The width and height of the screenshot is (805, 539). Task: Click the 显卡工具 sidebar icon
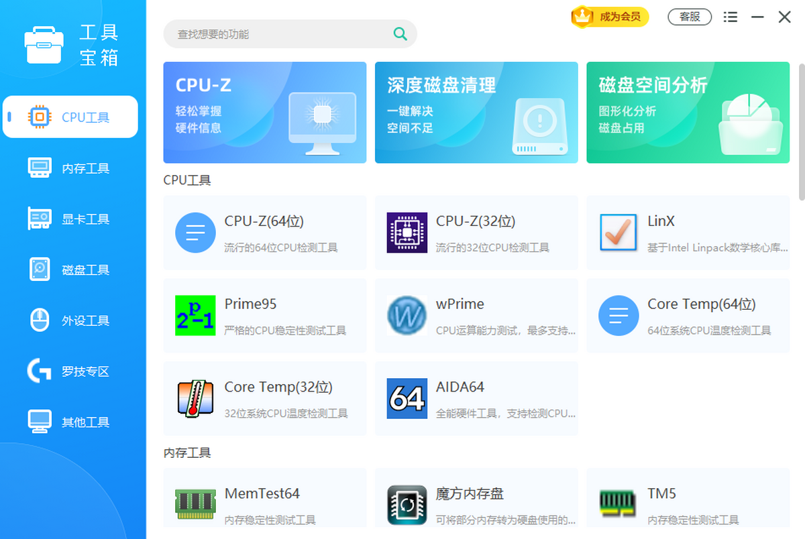[x=40, y=219]
